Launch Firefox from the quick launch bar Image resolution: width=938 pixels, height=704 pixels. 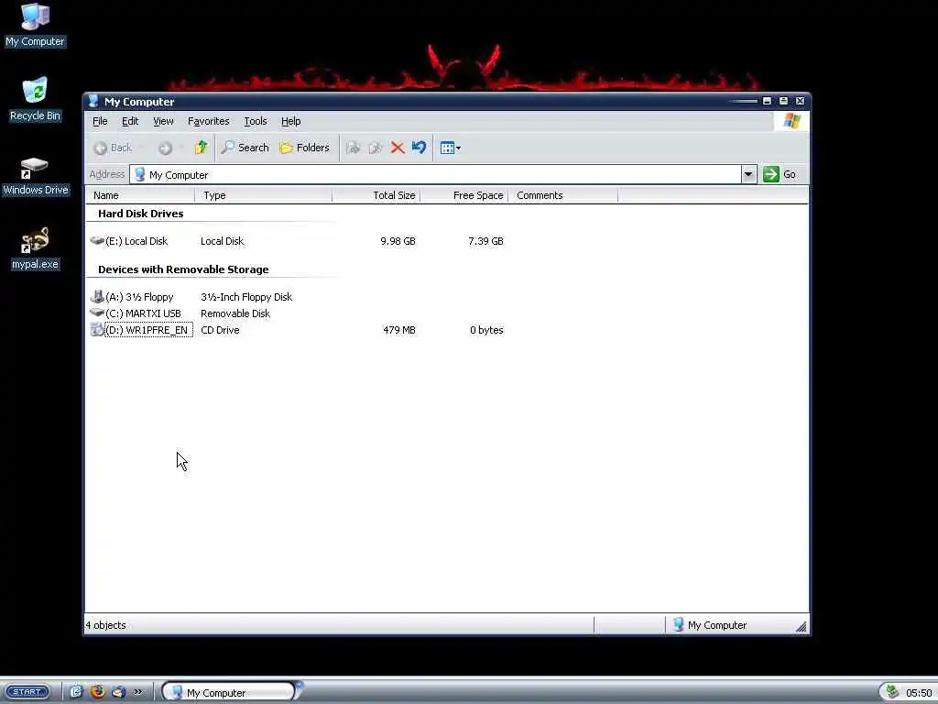[97, 692]
